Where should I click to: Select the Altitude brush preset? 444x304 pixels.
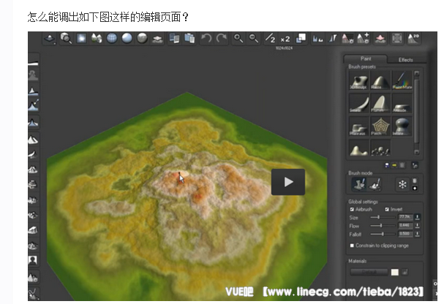(x=402, y=104)
